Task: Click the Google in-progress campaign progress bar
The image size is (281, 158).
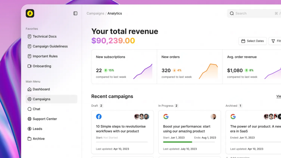Action: pyautogui.click(x=189, y=142)
